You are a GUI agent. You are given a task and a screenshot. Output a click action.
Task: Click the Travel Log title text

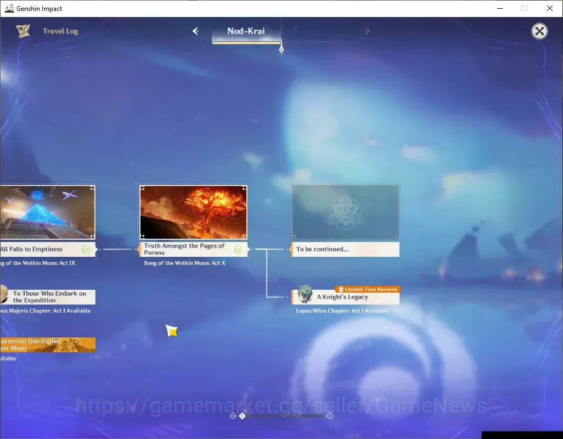coord(60,31)
